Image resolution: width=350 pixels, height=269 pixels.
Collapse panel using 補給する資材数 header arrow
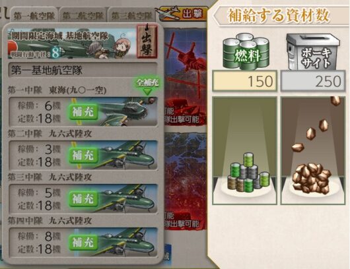(218, 16)
